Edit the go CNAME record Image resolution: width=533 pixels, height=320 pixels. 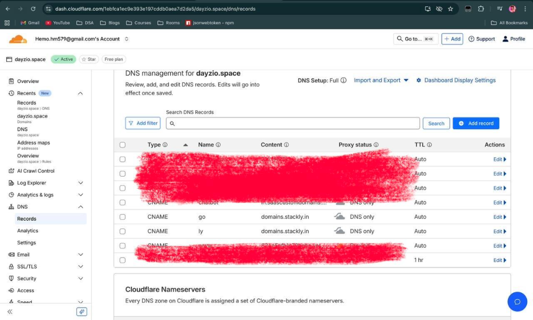(x=500, y=217)
